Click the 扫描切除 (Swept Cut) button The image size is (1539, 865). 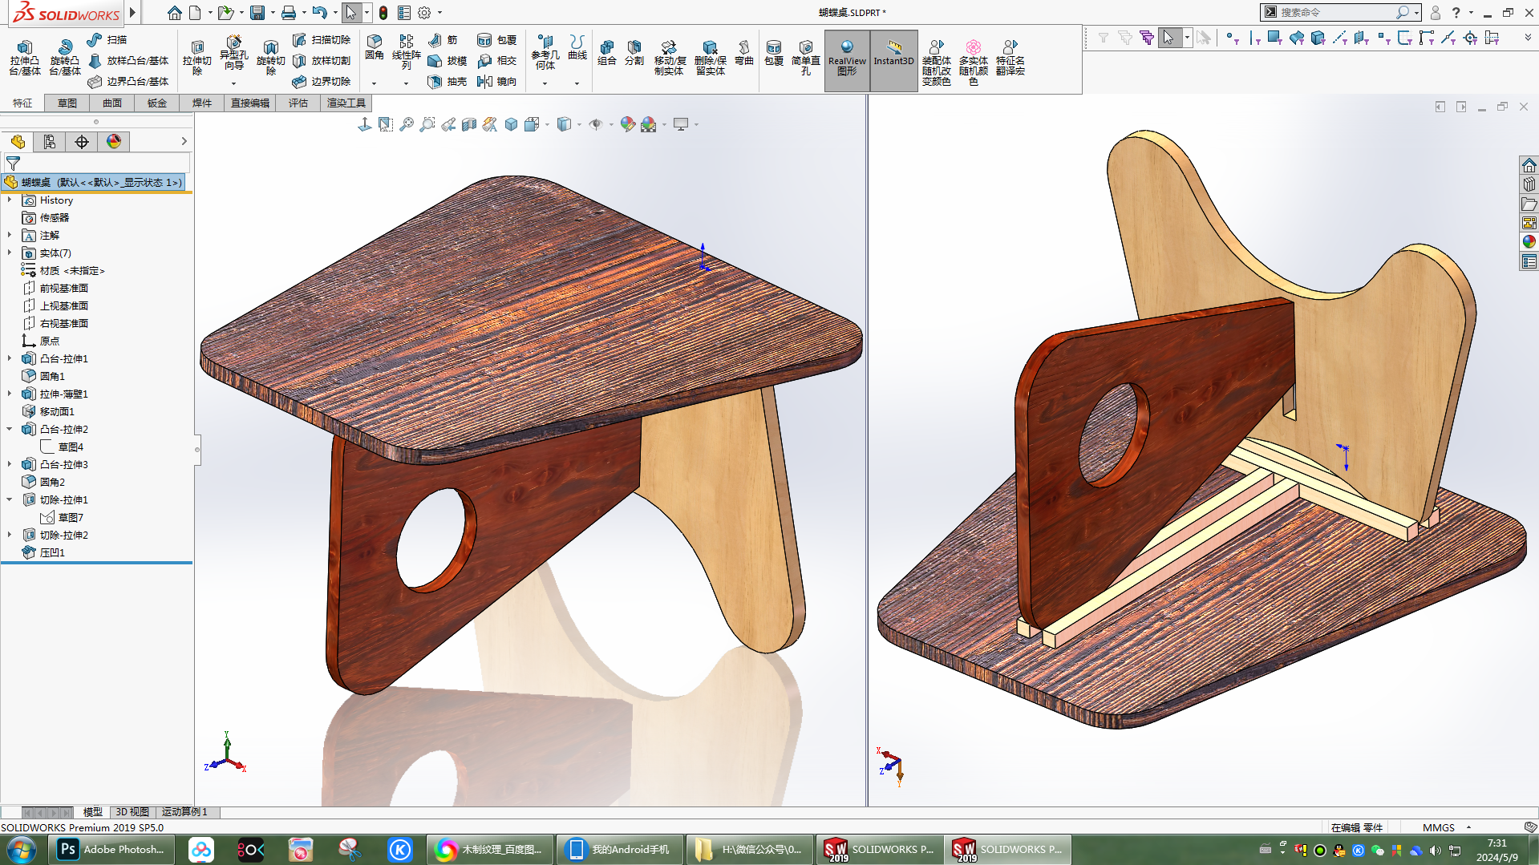(x=322, y=39)
